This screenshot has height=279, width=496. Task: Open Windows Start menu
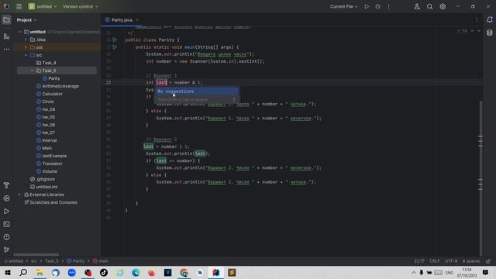tap(7, 273)
